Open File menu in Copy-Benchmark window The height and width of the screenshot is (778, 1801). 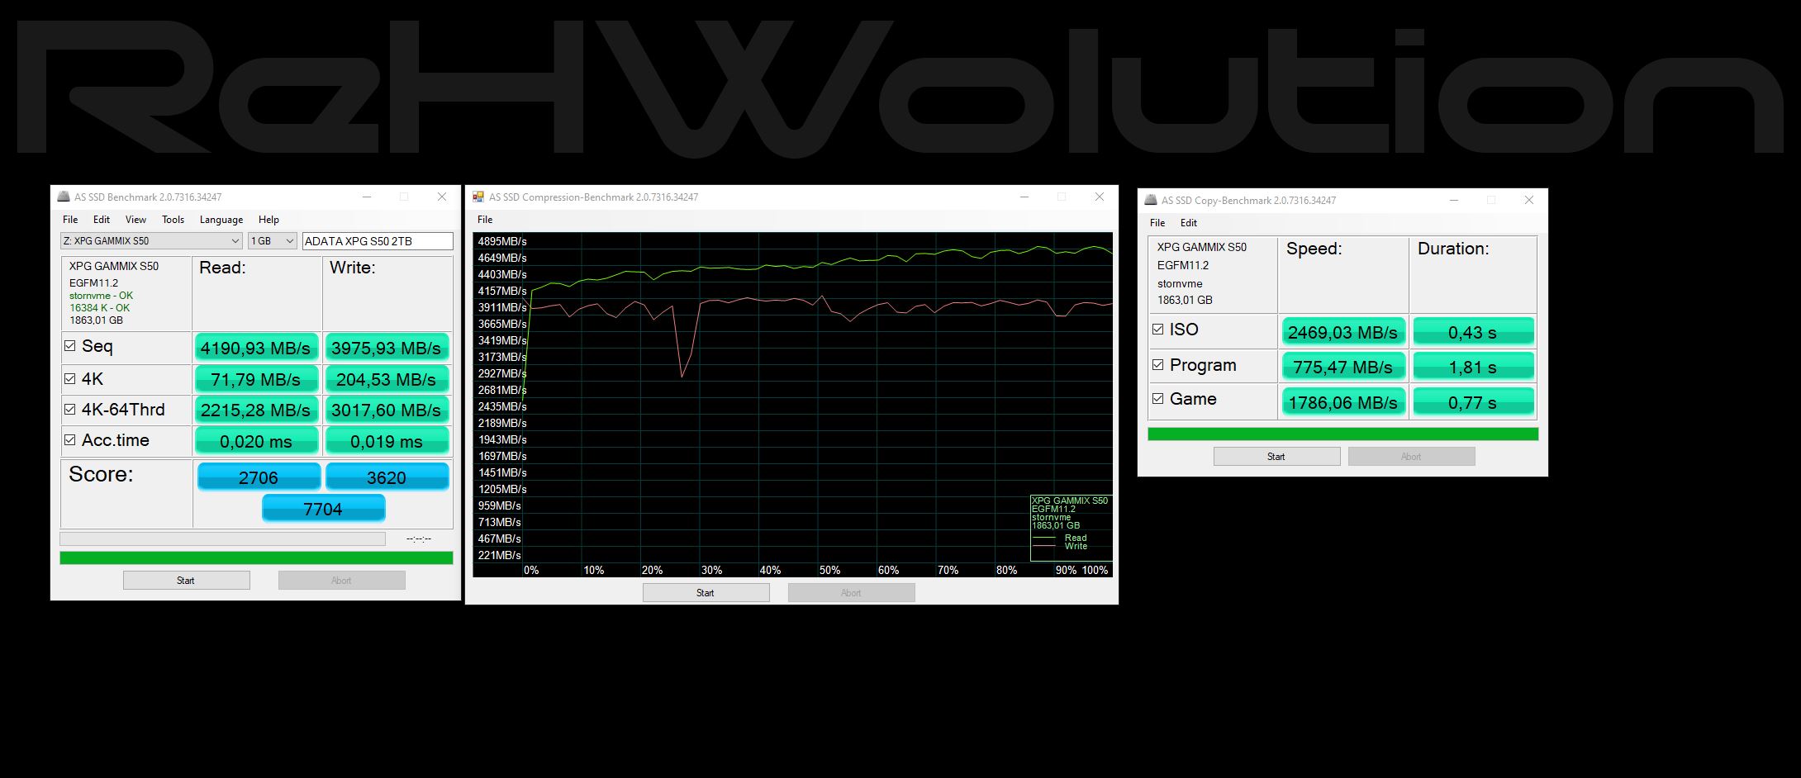coord(1157,223)
